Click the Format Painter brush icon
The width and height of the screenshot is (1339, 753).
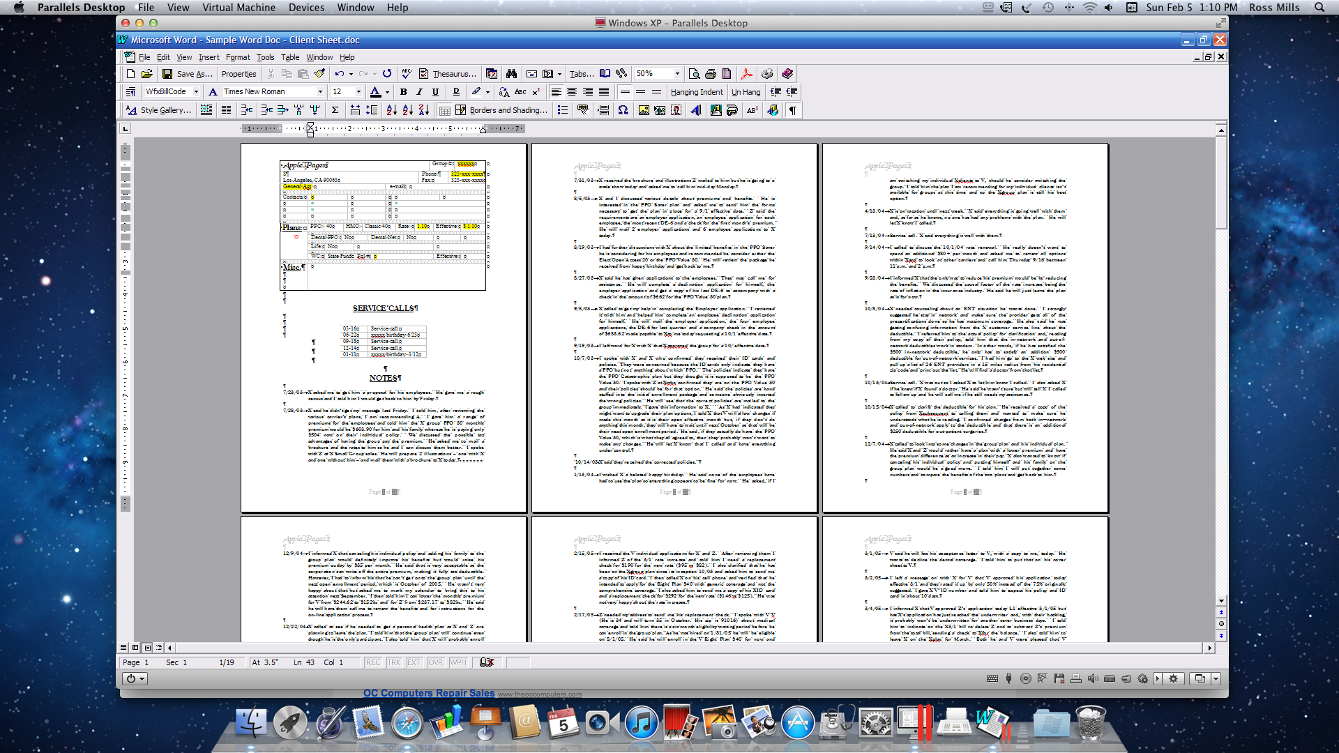point(319,73)
